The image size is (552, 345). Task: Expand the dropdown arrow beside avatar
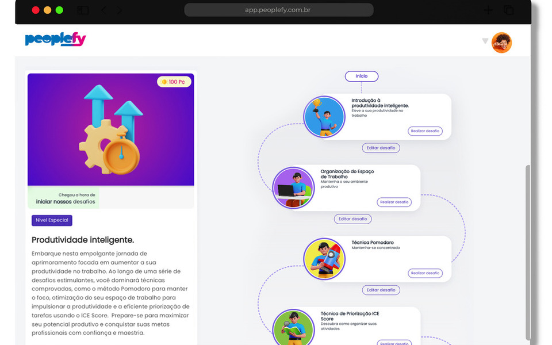pyautogui.click(x=485, y=41)
